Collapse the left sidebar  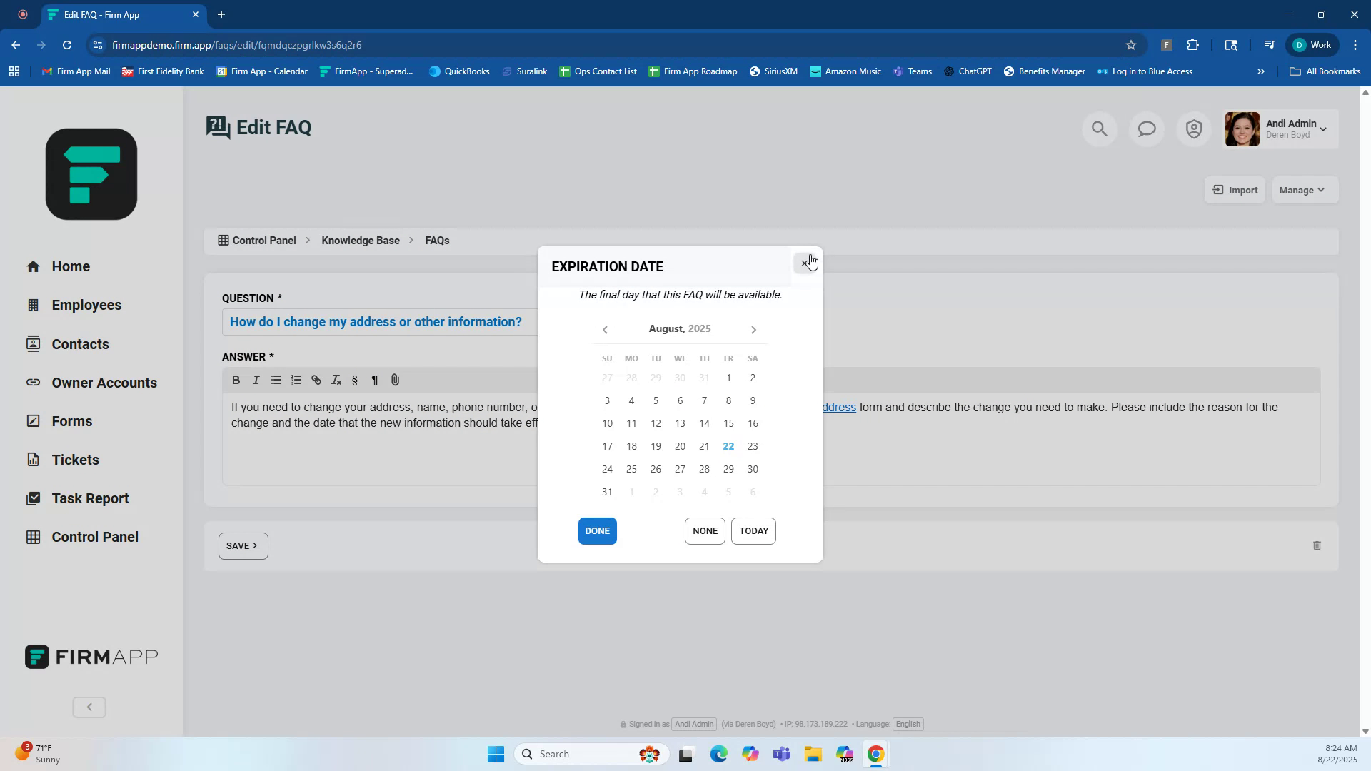[89, 707]
